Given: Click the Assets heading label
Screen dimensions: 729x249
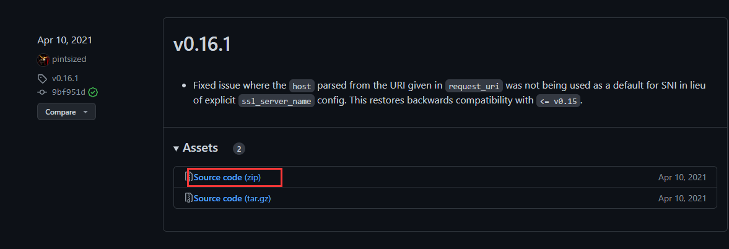Looking at the screenshot, I should pyautogui.click(x=200, y=148).
